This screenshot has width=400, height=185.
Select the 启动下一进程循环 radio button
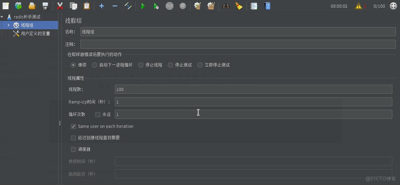coord(94,65)
